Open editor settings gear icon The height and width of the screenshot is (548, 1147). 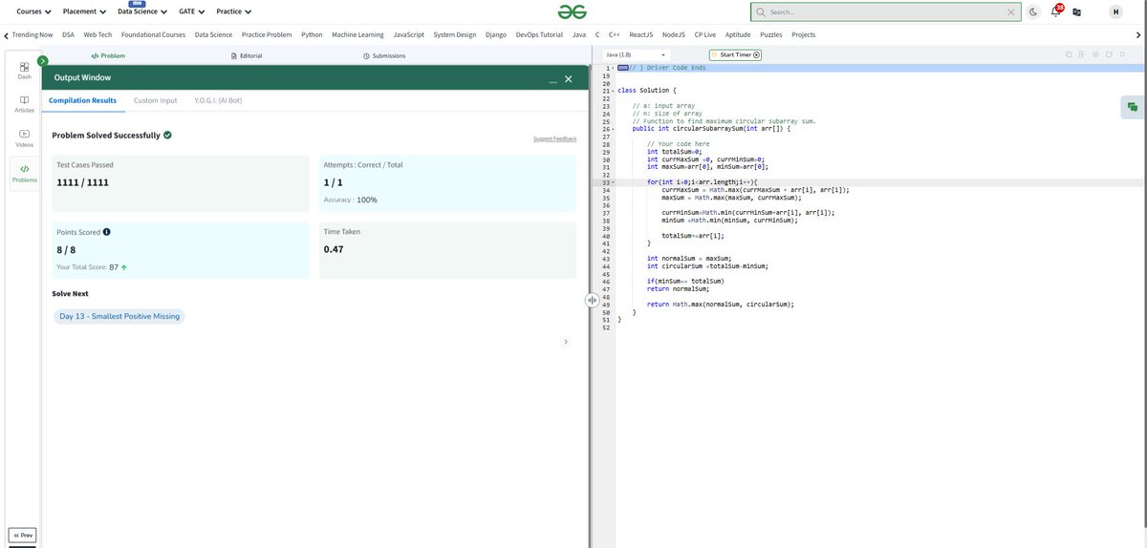(1096, 54)
